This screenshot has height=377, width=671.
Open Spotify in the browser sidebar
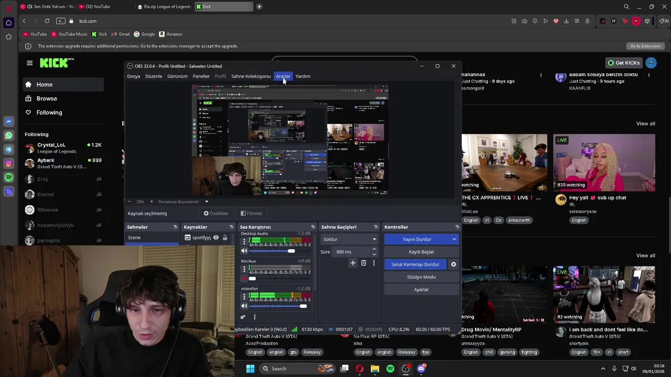[8, 178]
